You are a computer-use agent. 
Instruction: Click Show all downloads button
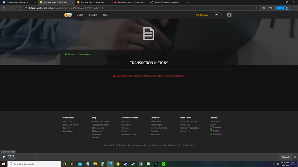click(x=285, y=157)
